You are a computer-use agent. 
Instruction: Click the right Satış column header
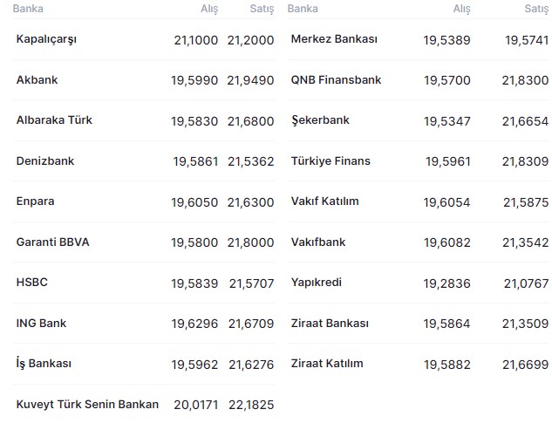tap(535, 9)
